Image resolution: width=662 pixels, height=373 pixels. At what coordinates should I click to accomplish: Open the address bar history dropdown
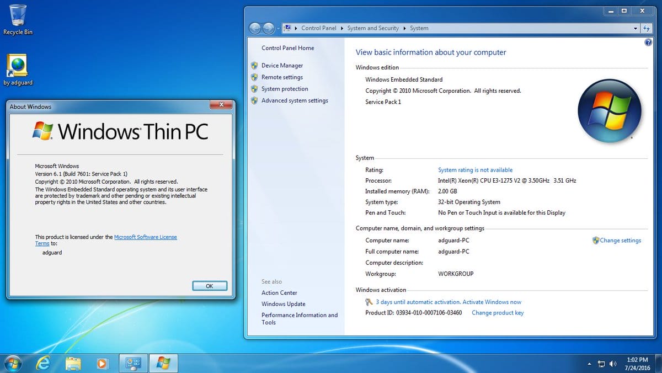[x=636, y=28]
